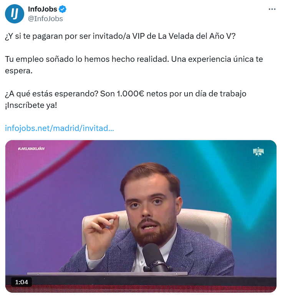The image size is (283, 298).
Task: Click the Tu empleo soñado paragraph
Action: (x=134, y=65)
